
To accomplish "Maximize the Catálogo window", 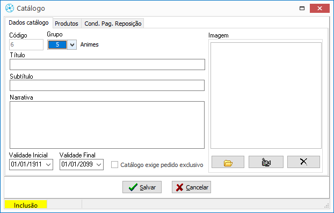I will [302, 8].
